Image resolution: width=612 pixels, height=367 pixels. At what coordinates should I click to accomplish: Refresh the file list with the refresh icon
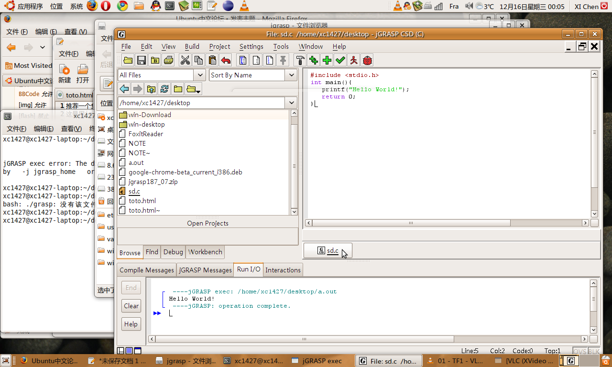coord(164,89)
